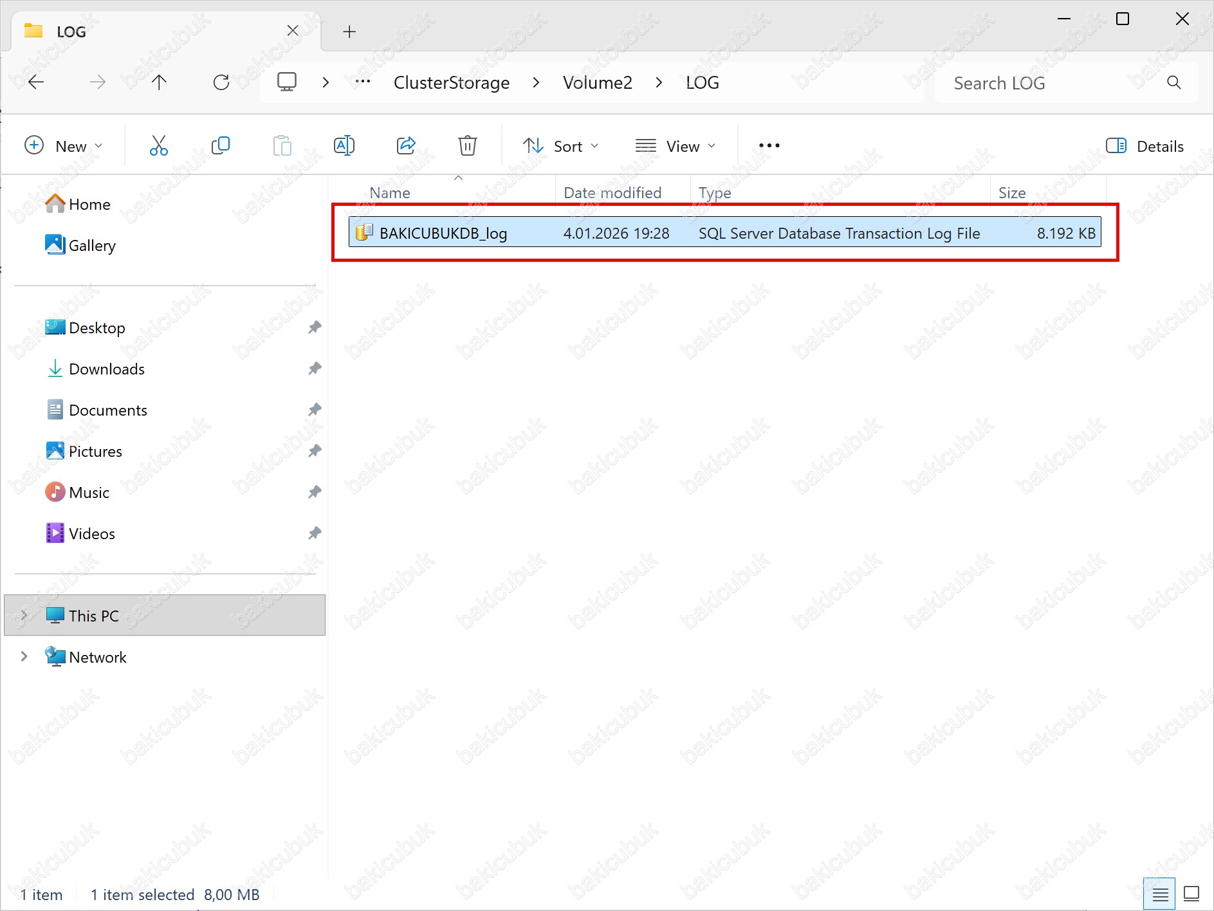Add a new tab with plus button
Image resolution: width=1214 pixels, height=911 pixels.
(349, 32)
